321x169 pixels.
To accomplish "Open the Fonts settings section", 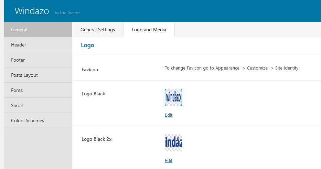I will pyautogui.click(x=38, y=90).
